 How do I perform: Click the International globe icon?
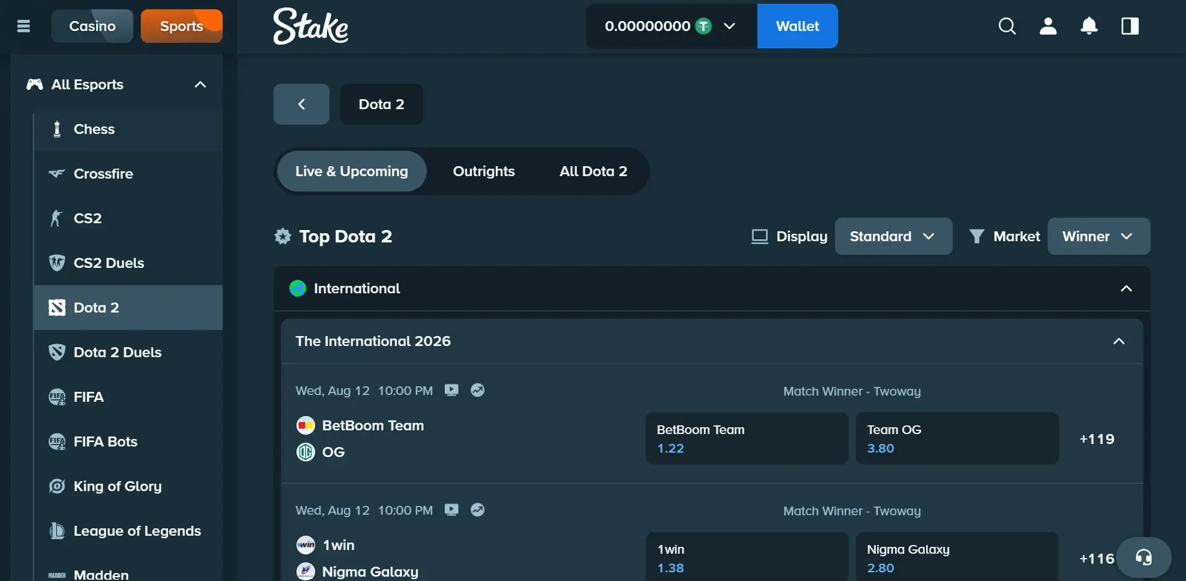[298, 288]
